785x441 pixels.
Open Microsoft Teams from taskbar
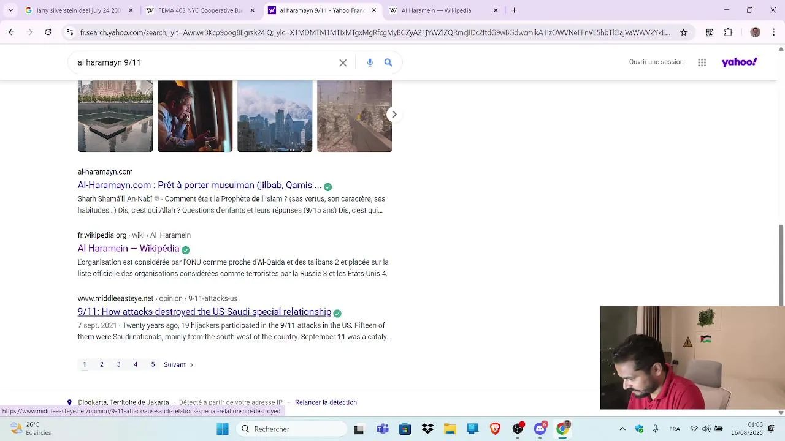click(382, 429)
